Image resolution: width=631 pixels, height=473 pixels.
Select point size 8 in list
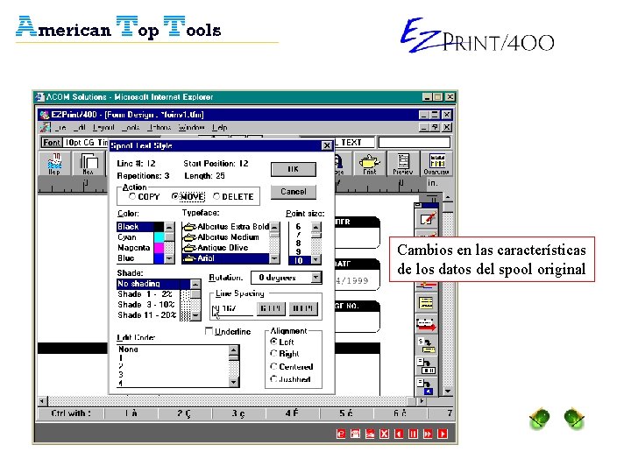[x=299, y=243]
